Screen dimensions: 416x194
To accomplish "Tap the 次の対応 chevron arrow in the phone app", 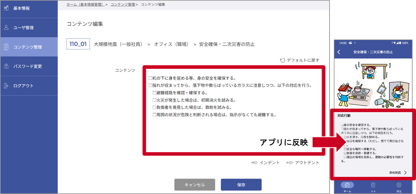I will (406, 172).
